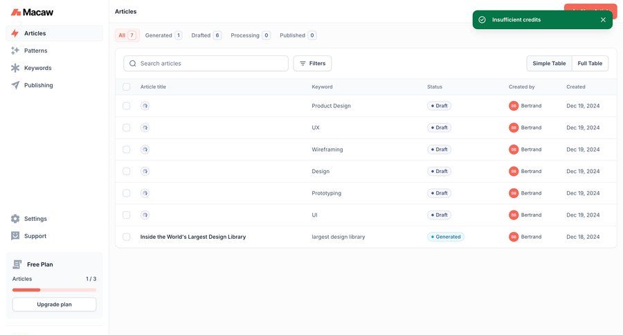Switch to the Generated tab
This screenshot has width=623, height=335.
click(x=163, y=35)
